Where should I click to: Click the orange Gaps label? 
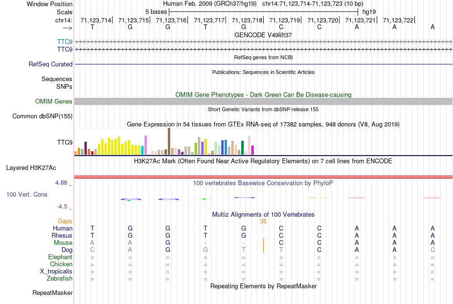pyautogui.click(x=65, y=221)
